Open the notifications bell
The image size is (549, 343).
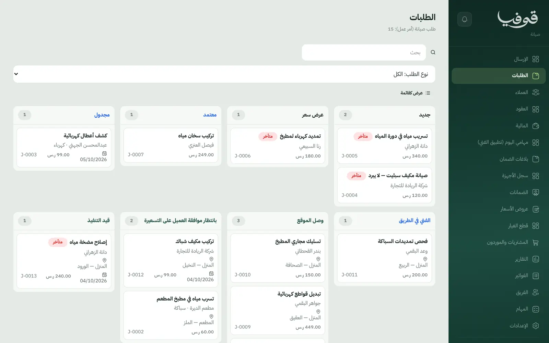465,19
